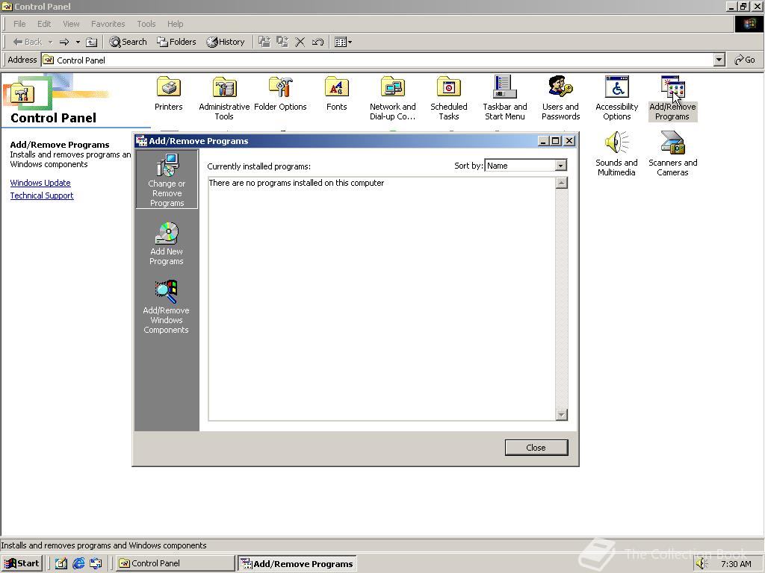Open Scanners and Cameras icon
The image size is (765, 573).
[x=672, y=154]
